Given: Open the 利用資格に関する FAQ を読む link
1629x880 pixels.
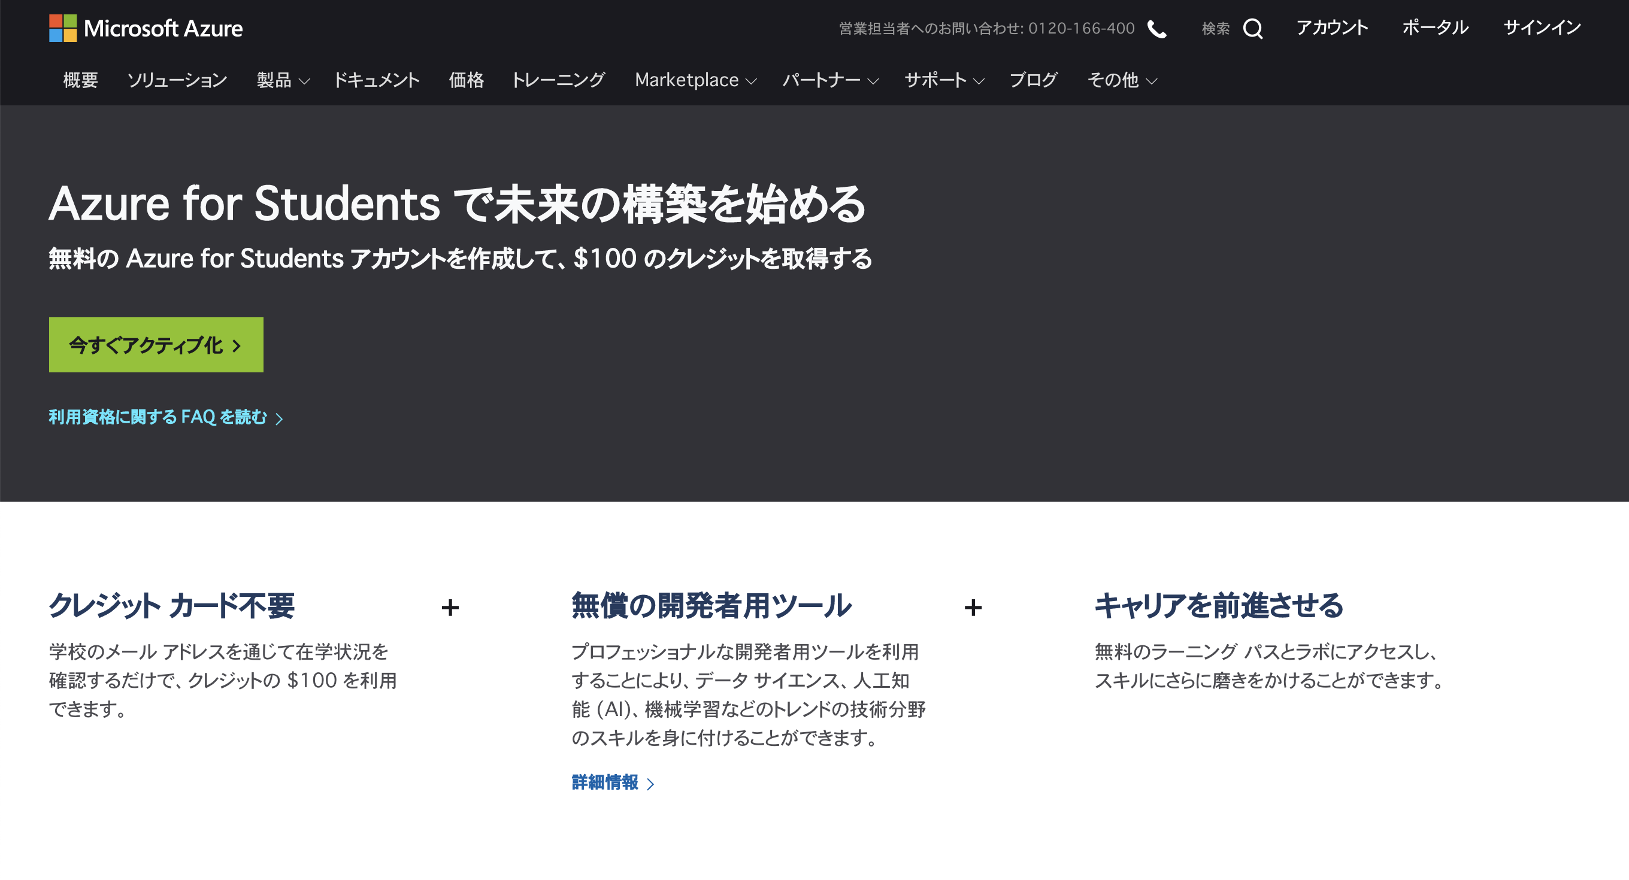Looking at the screenshot, I should [x=166, y=417].
